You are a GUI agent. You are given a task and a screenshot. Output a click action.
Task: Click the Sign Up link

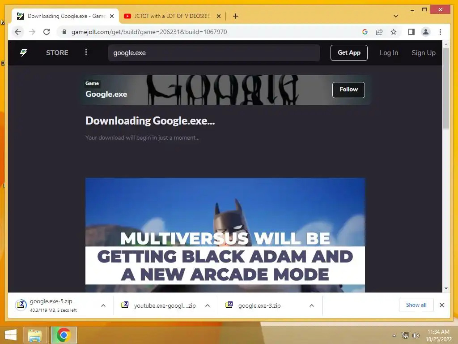[423, 53]
